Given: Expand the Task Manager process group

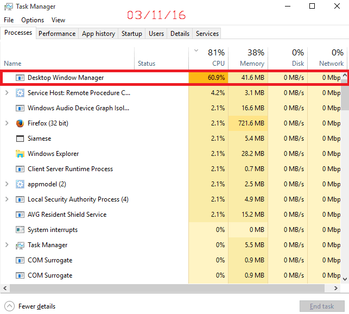Looking at the screenshot, I should click(x=7, y=245).
